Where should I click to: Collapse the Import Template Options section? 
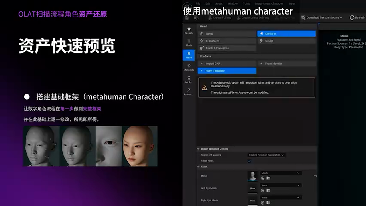point(198,149)
